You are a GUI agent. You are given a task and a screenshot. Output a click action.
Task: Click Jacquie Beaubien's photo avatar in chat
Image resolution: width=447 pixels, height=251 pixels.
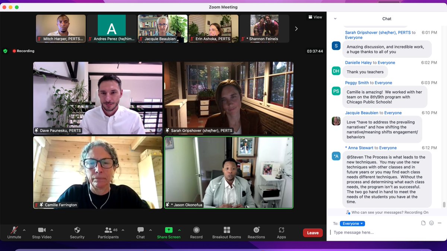tap(336, 121)
